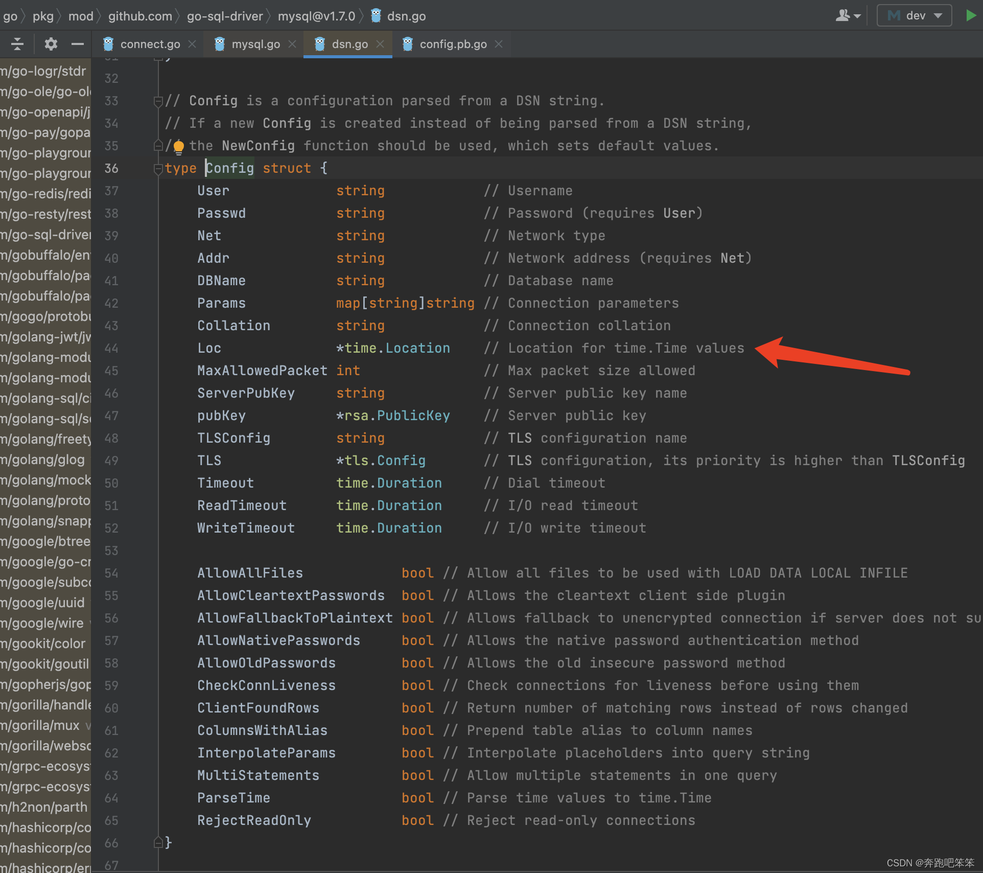Close the mysql.go tab

coord(292,44)
